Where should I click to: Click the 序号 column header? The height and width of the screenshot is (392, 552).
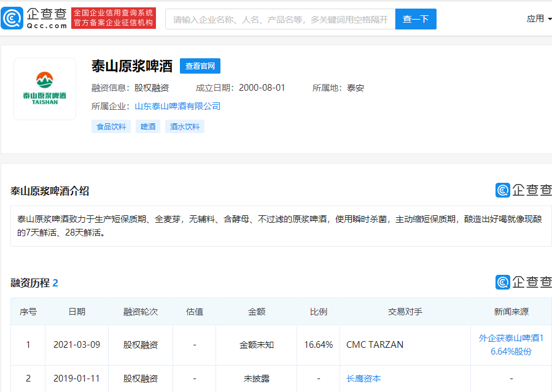(x=28, y=312)
